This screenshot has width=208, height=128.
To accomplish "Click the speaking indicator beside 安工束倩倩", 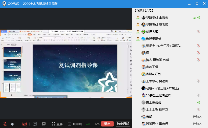I will coord(199,102).
